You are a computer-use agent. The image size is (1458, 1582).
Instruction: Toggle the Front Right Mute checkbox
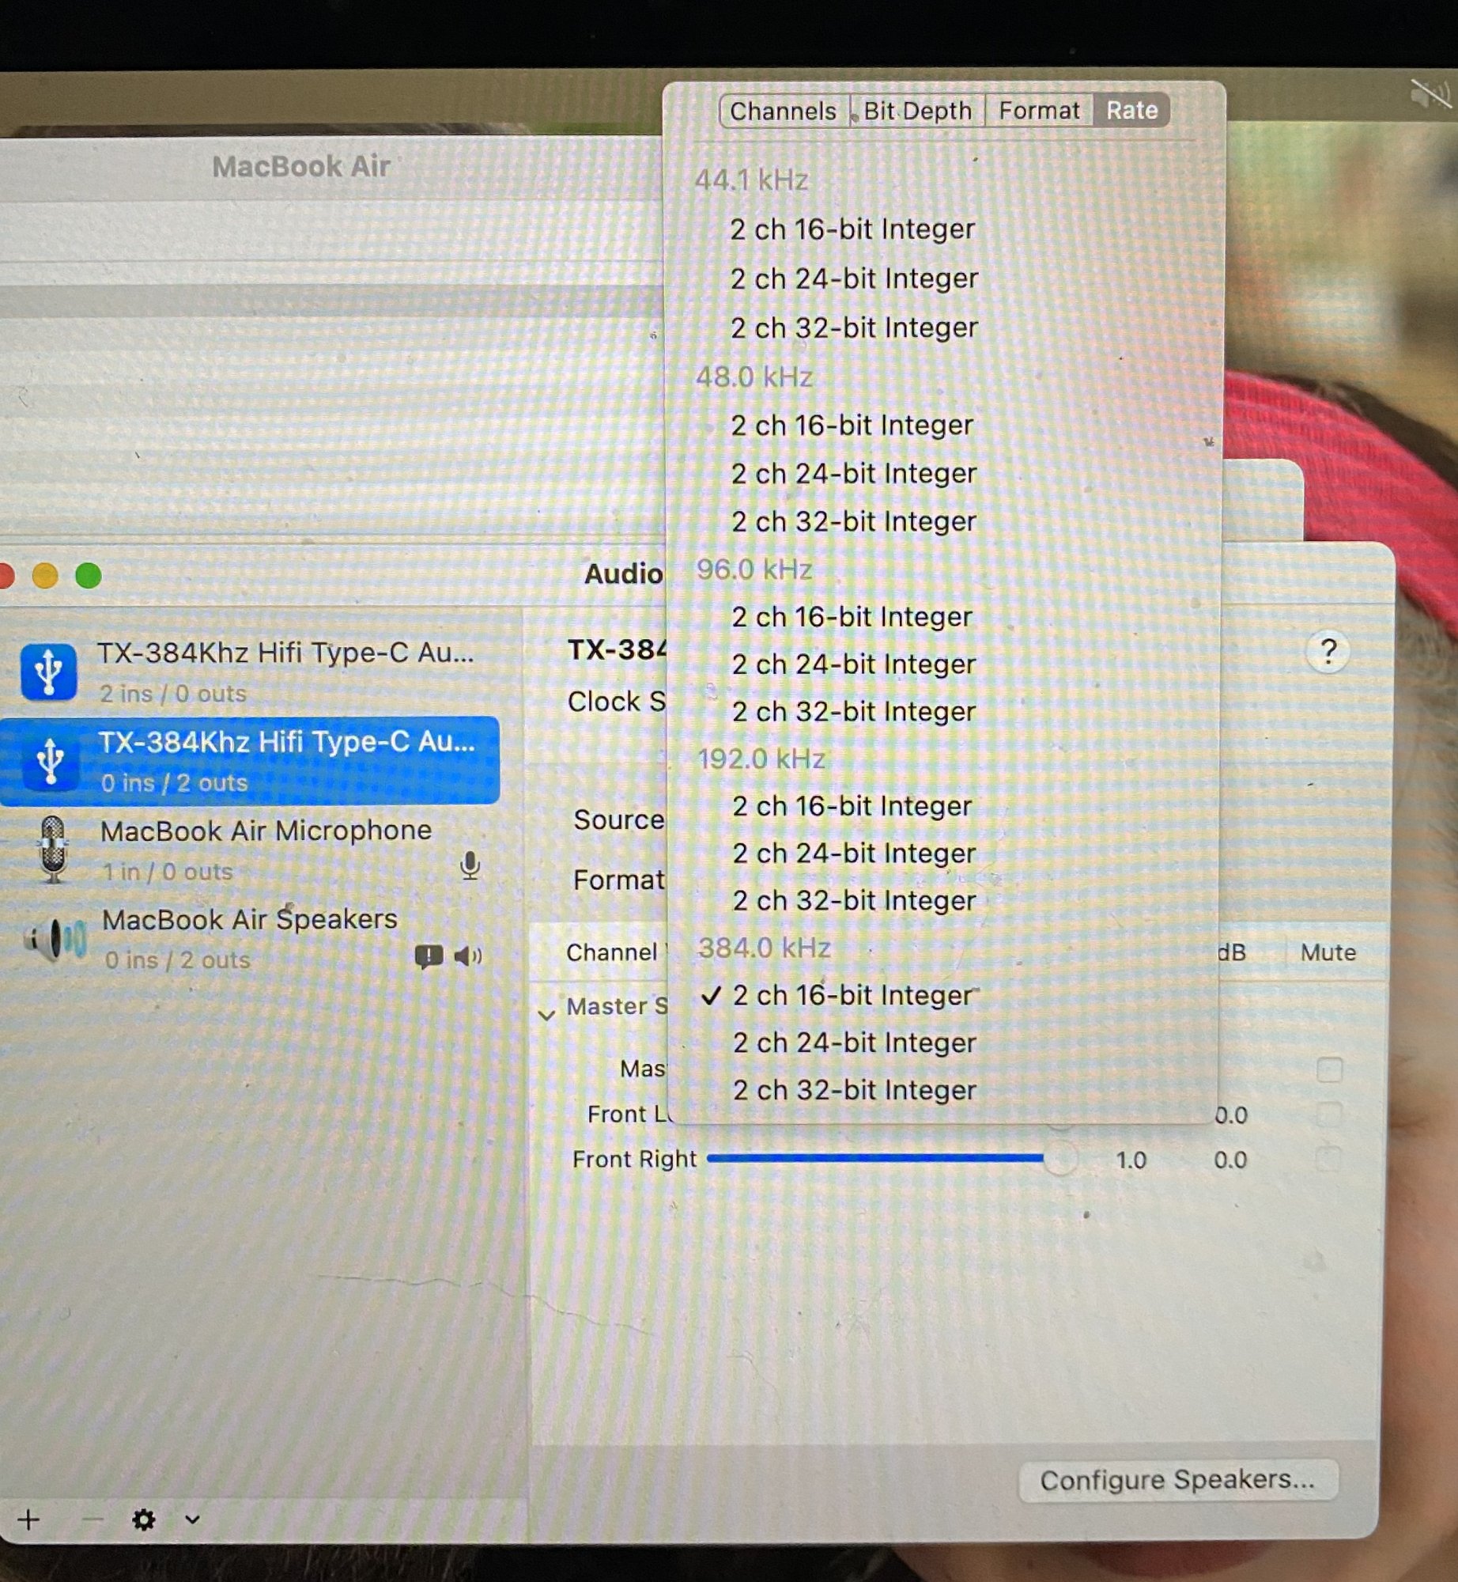point(1330,1160)
